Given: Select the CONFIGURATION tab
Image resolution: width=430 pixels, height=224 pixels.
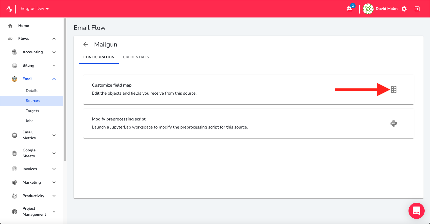Looking at the screenshot, I should pos(99,57).
